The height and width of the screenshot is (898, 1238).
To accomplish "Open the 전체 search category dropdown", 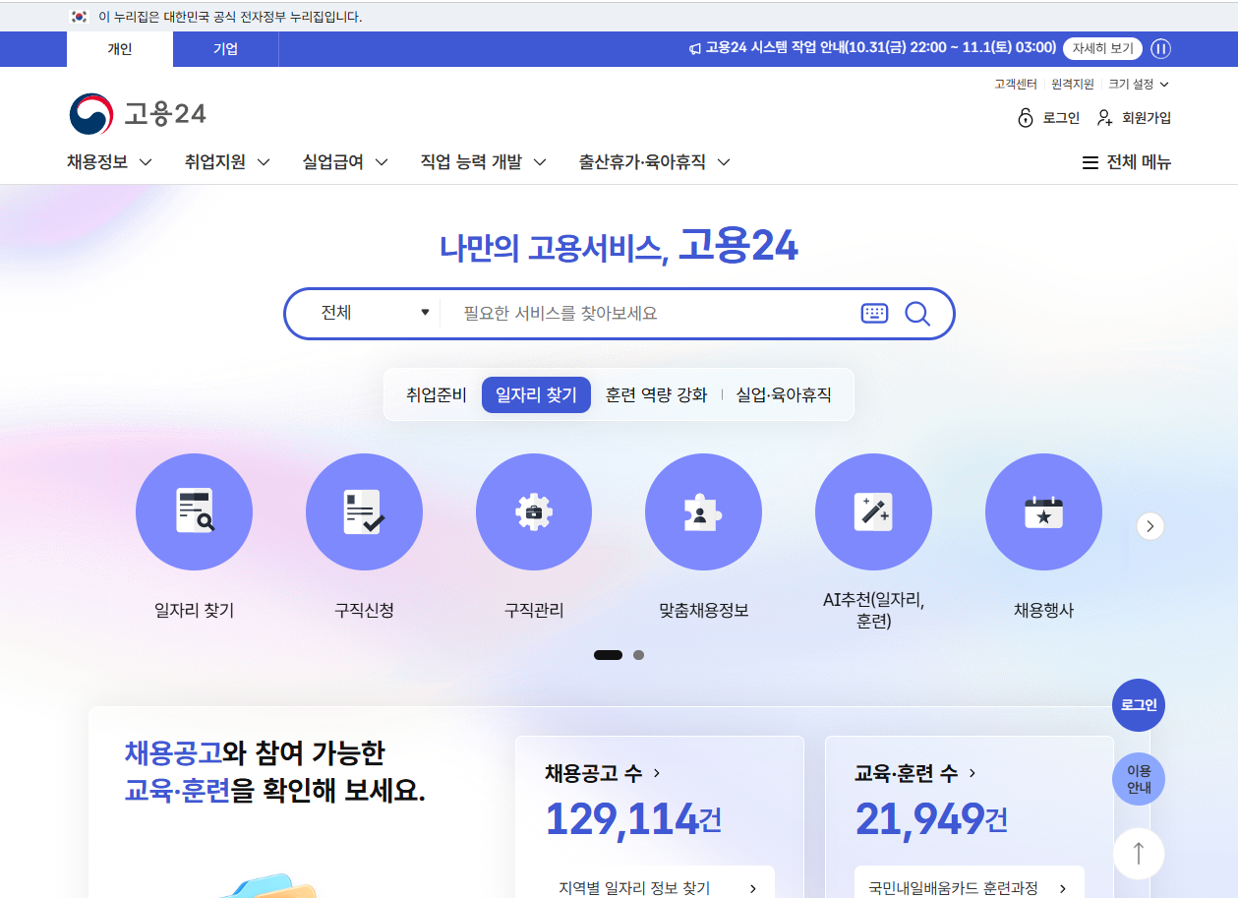I will click(x=375, y=314).
